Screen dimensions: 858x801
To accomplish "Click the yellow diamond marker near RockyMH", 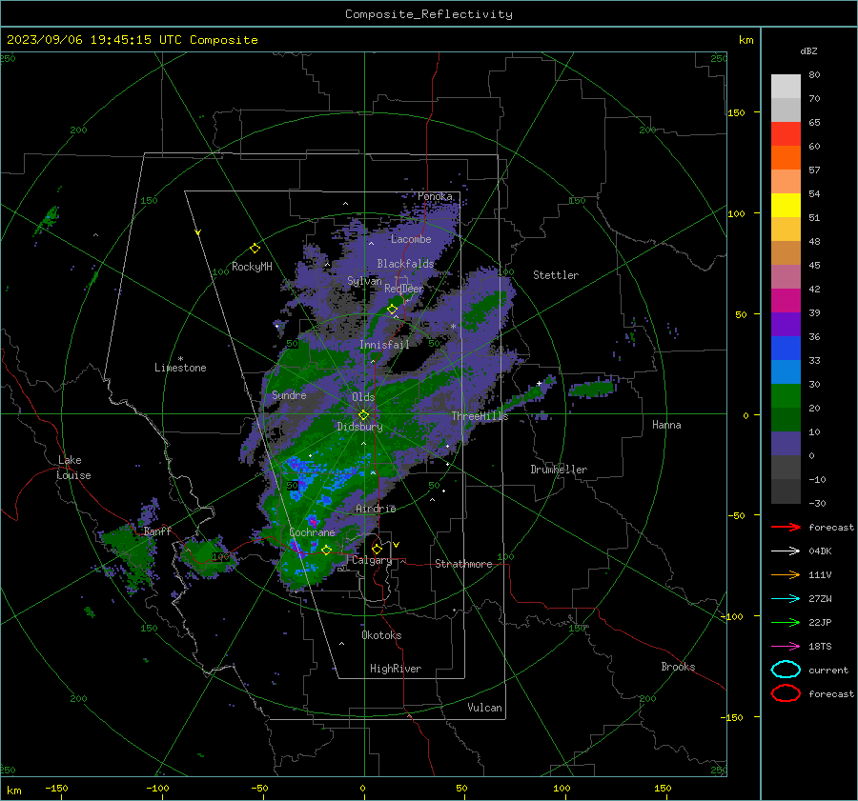I will (255, 249).
